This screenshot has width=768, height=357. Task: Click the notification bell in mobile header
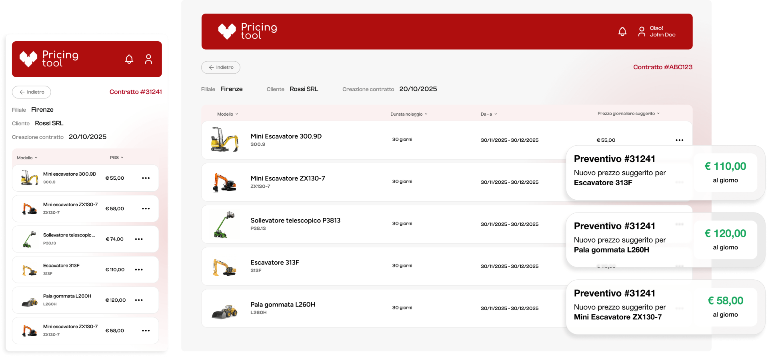tap(129, 59)
